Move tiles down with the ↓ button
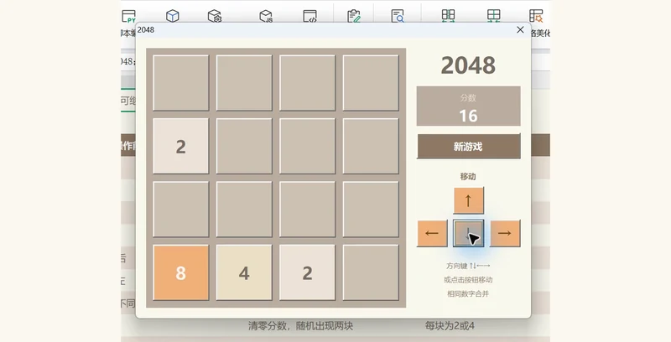 coord(469,233)
